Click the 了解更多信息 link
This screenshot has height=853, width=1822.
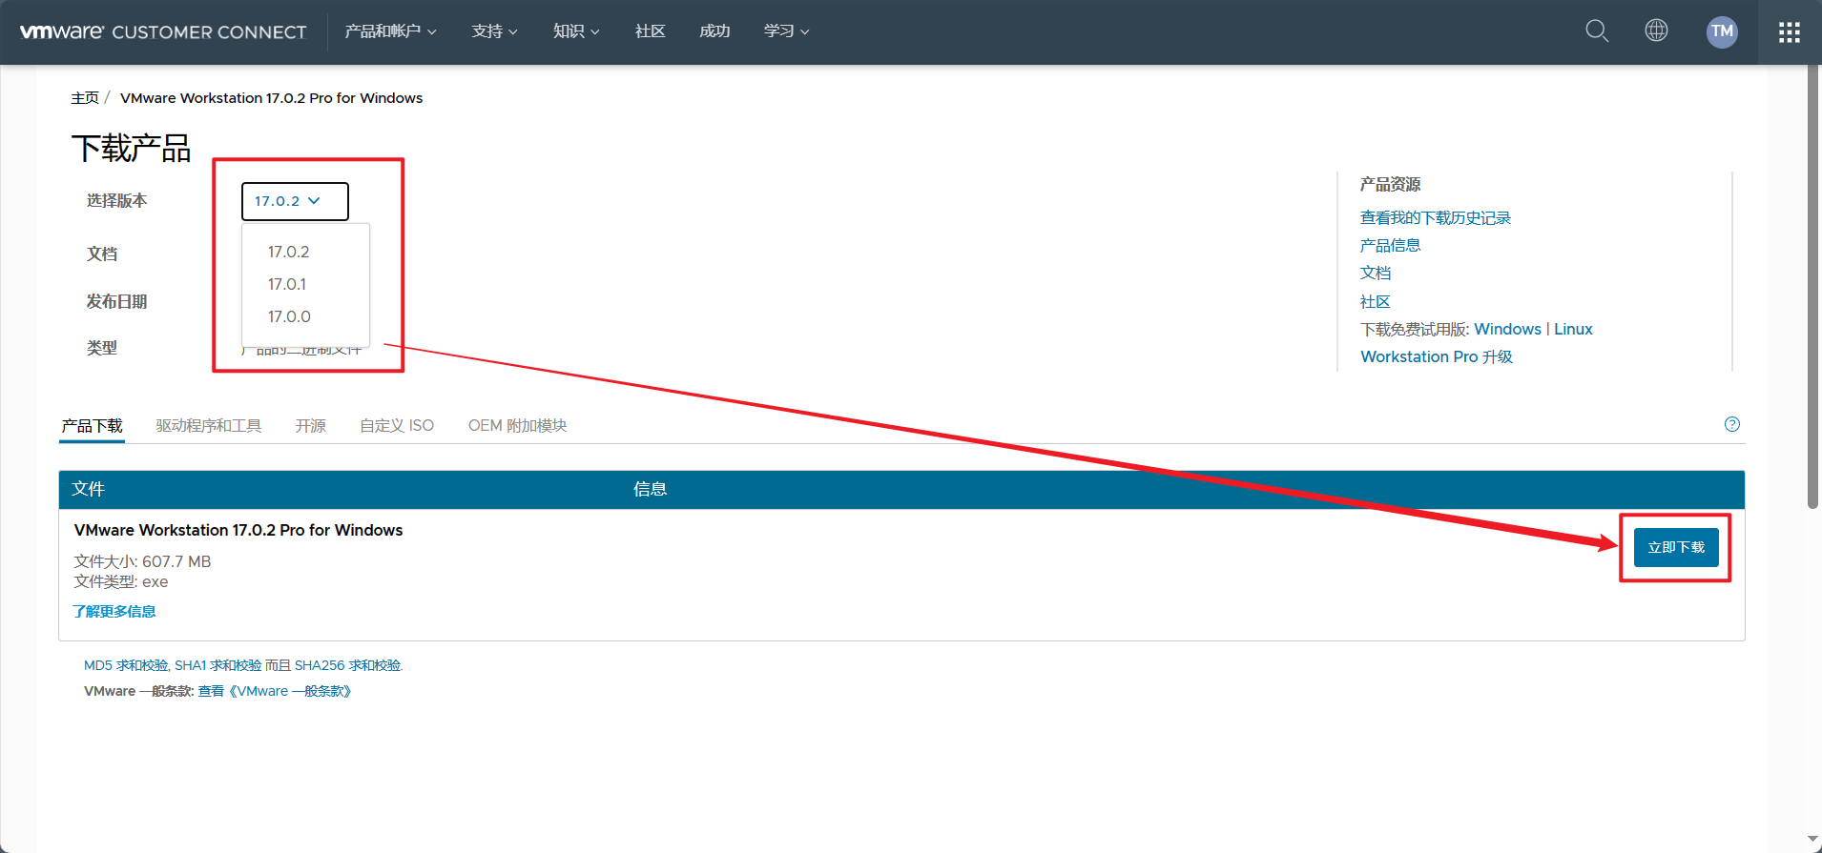click(114, 612)
